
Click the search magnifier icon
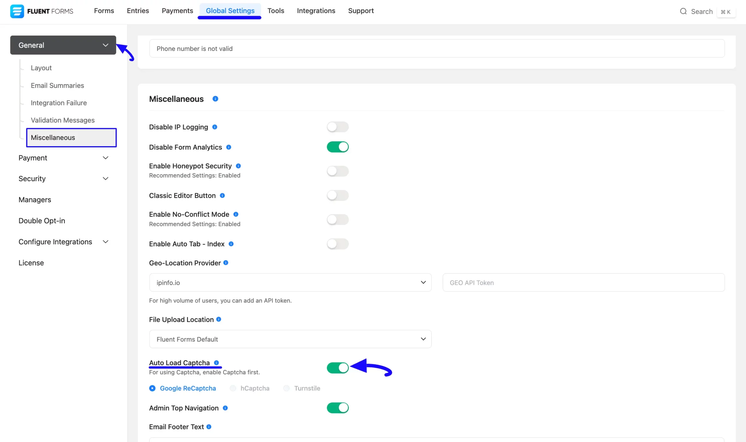683,11
